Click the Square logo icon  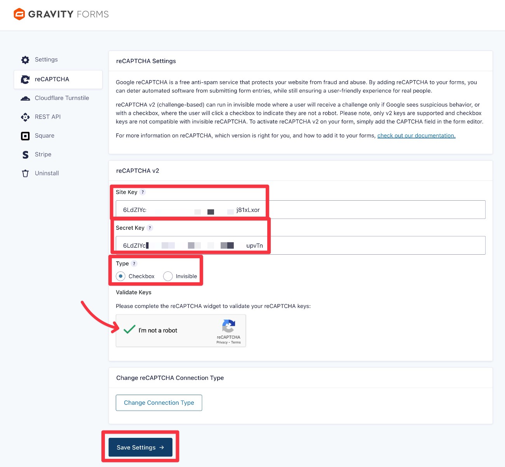[x=25, y=136]
